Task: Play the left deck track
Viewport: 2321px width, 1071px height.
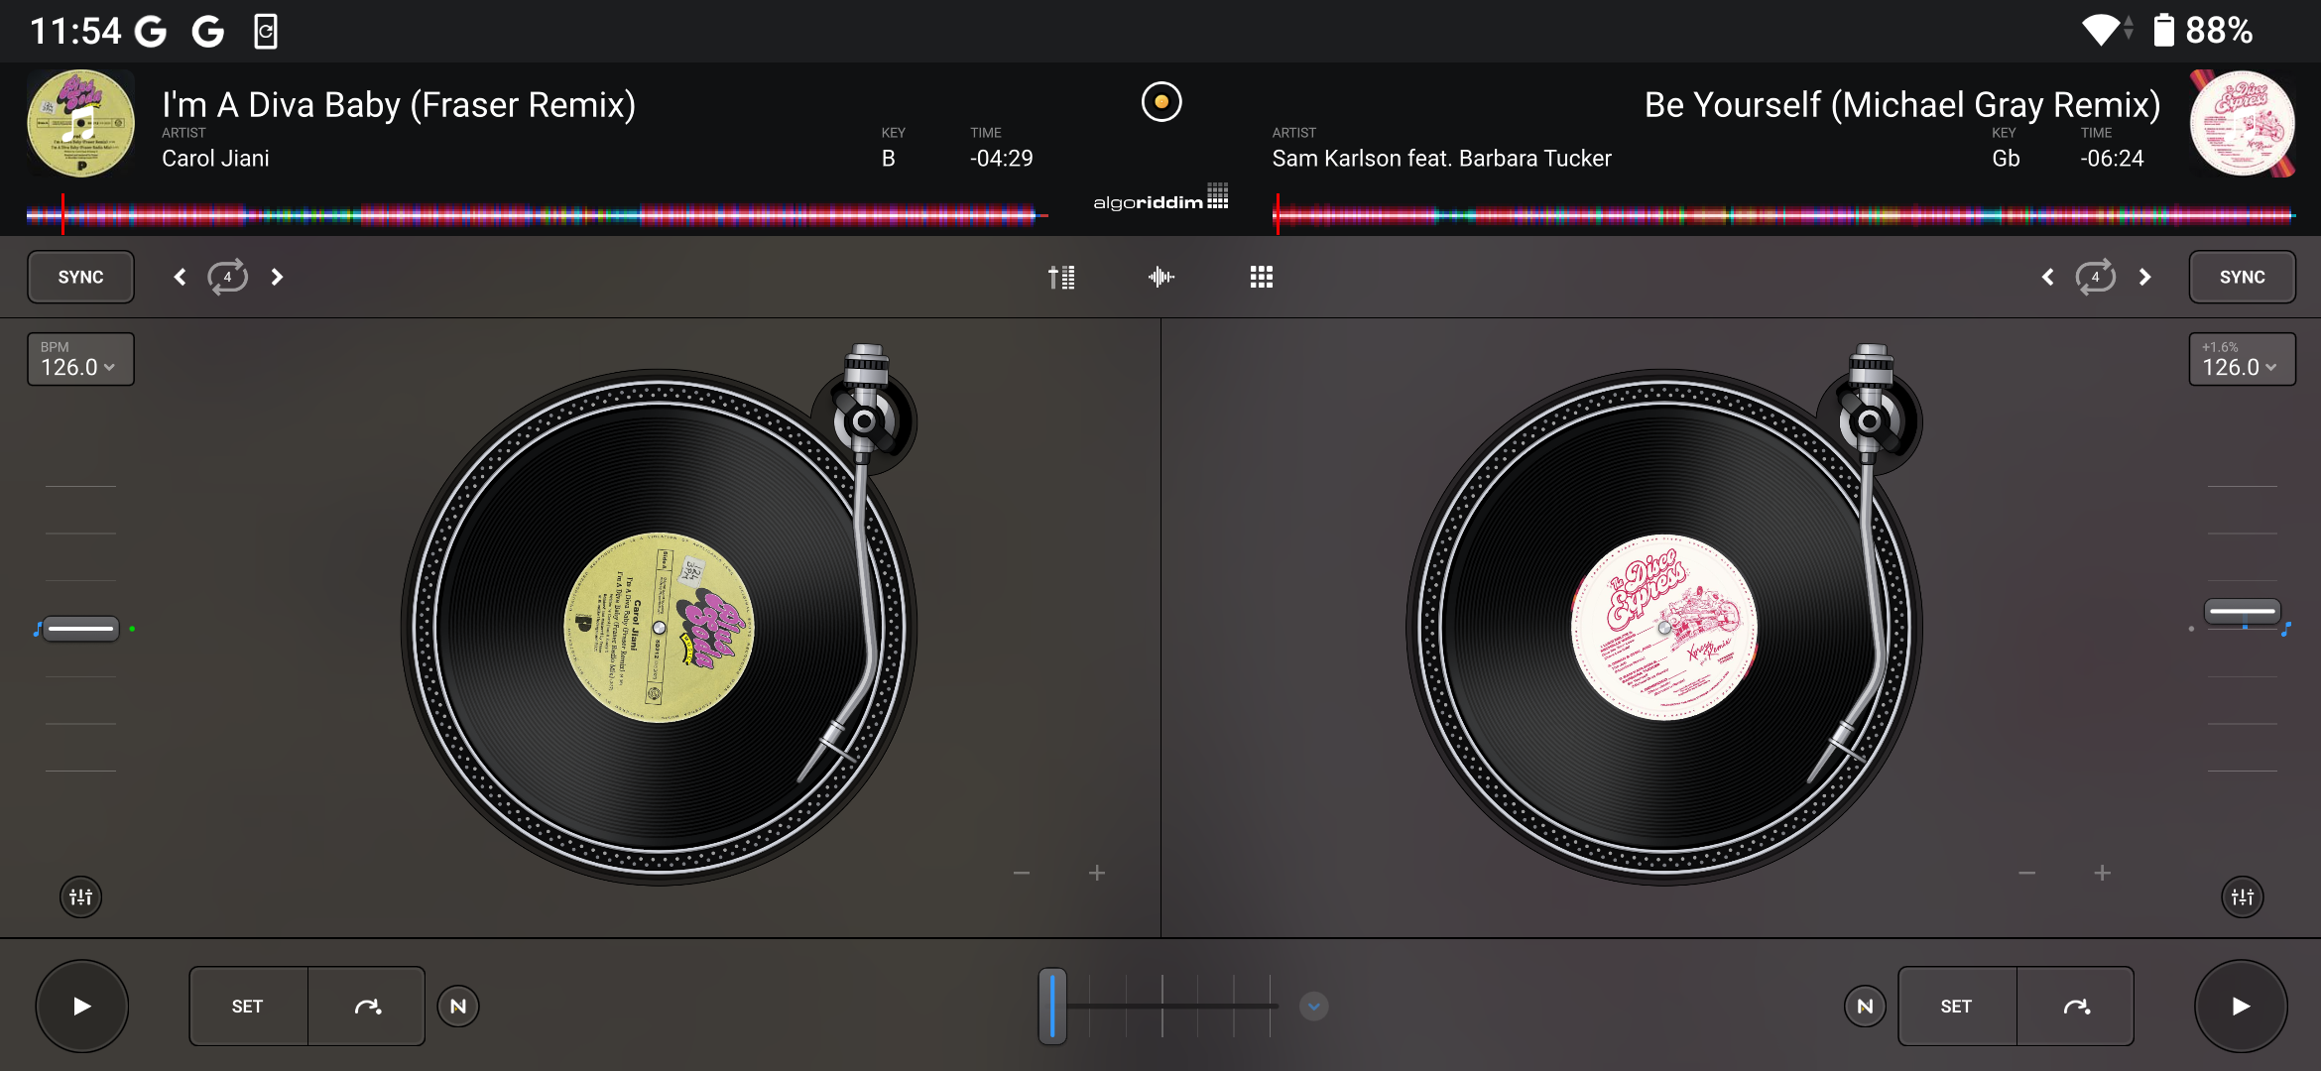Action: (x=81, y=1007)
